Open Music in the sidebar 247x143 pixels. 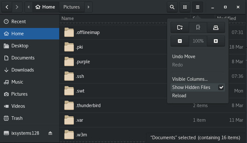(30, 82)
